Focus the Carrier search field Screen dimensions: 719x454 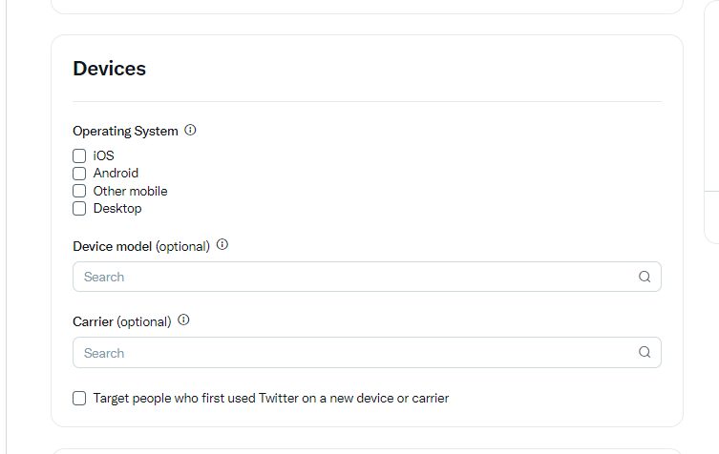pyautogui.click(x=367, y=352)
